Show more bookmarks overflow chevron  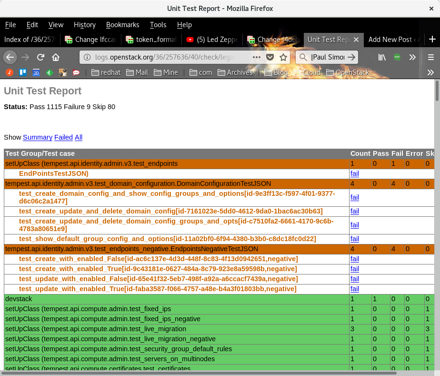pyautogui.click(x=430, y=72)
